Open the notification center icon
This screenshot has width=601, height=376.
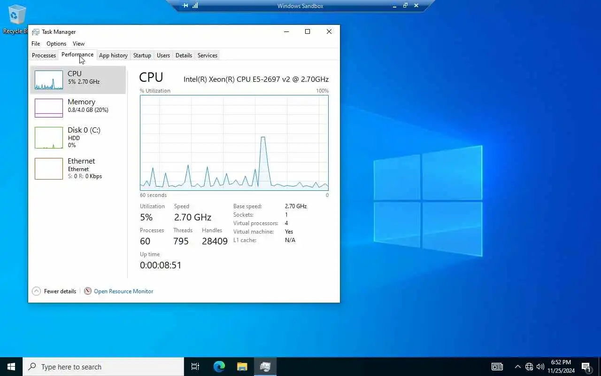[586, 367]
